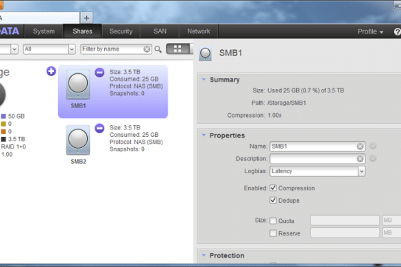Viewport: 401px width, 267px height.
Task: Click the SMB1 share name label
Action: click(x=78, y=106)
